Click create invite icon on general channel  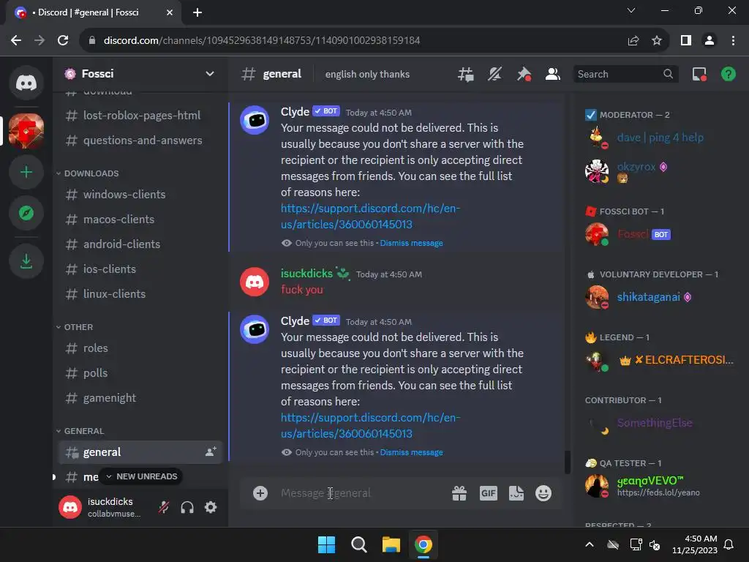pos(211,452)
